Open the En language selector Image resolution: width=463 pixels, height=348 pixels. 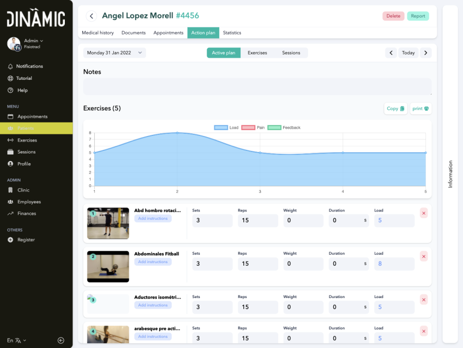[x=16, y=340]
